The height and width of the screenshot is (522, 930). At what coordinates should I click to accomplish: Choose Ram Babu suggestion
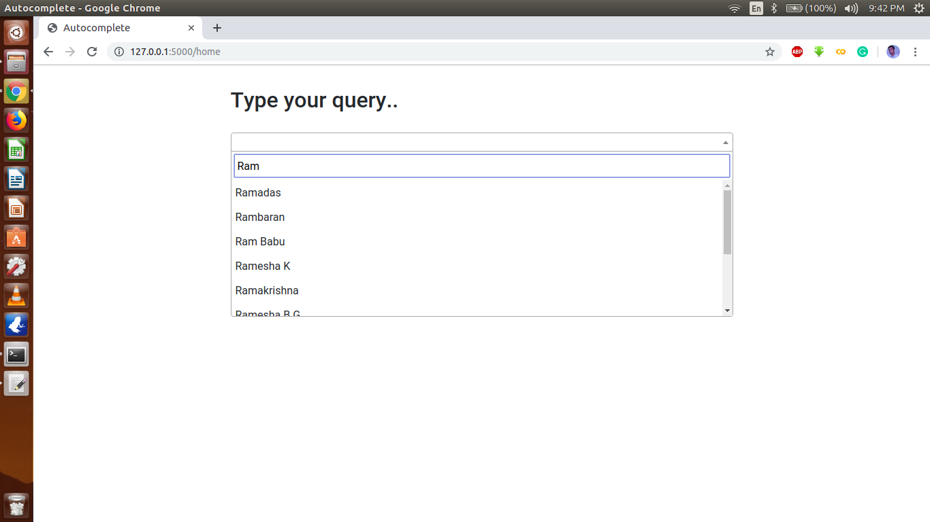[x=477, y=241]
